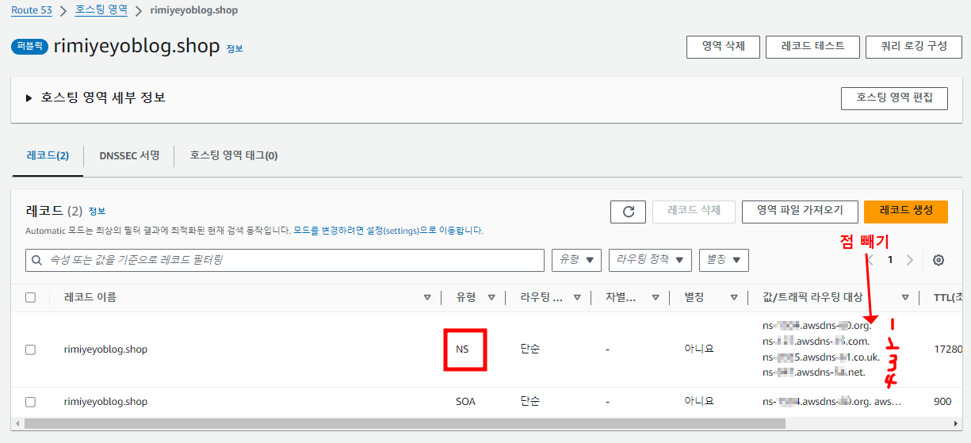Click page number 1 in pagination
Viewport: 971px width, 443px height.
(x=890, y=260)
